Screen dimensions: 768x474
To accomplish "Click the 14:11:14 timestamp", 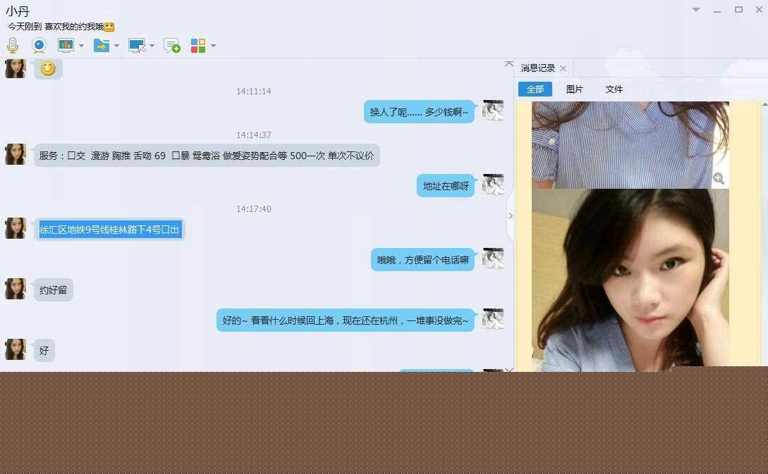I will [254, 92].
